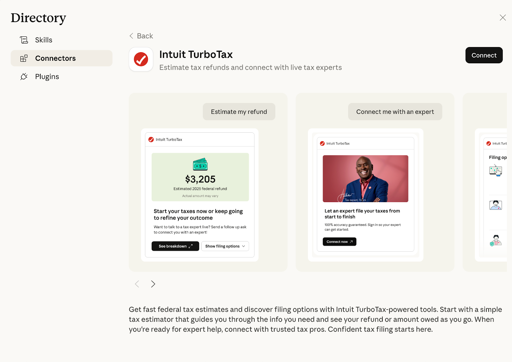Select the Connect me with an expert prompt
Viewport: 512px width, 362px height.
pyautogui.click(x=395, y=112)
